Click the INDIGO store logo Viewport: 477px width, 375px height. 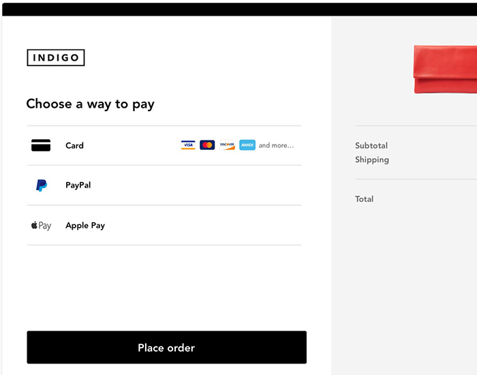[x=56, y=58]
